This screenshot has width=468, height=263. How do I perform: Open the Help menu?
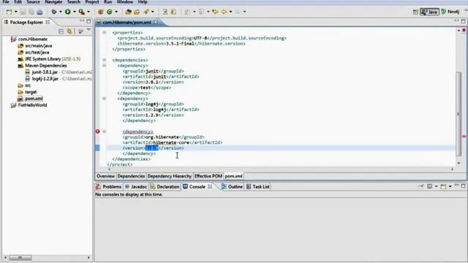tap(143, 1)
